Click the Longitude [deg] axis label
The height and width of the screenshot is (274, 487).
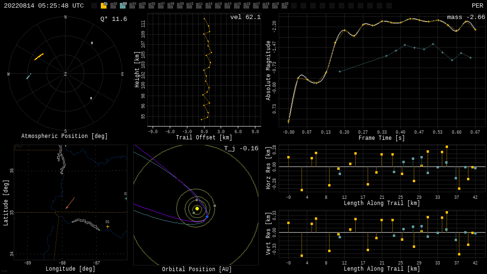coord(70,269)
